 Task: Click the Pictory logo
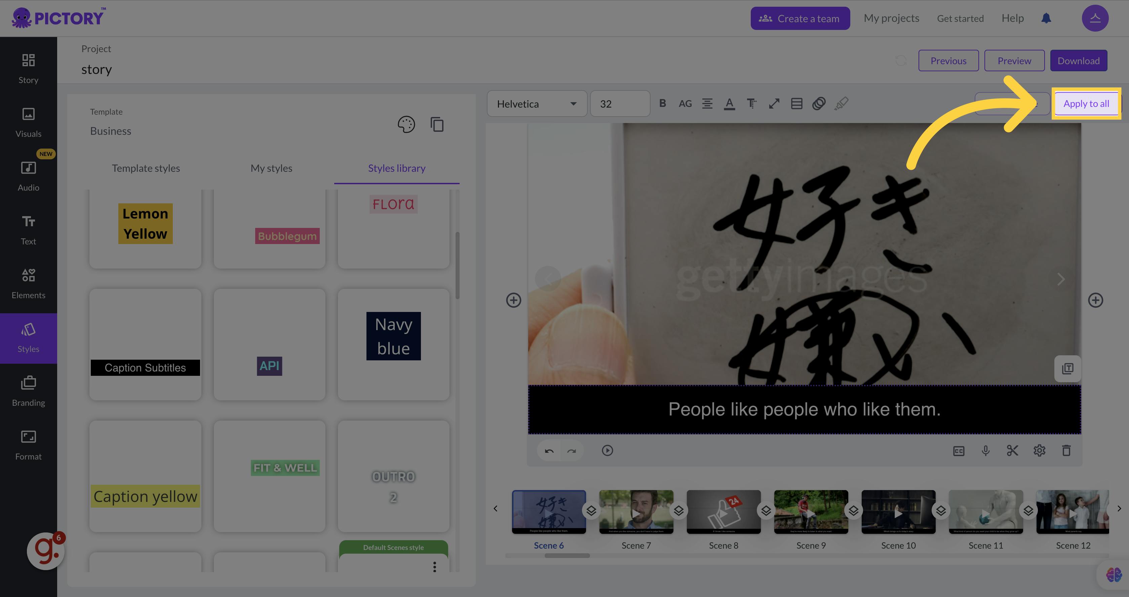tap(58, 18)
